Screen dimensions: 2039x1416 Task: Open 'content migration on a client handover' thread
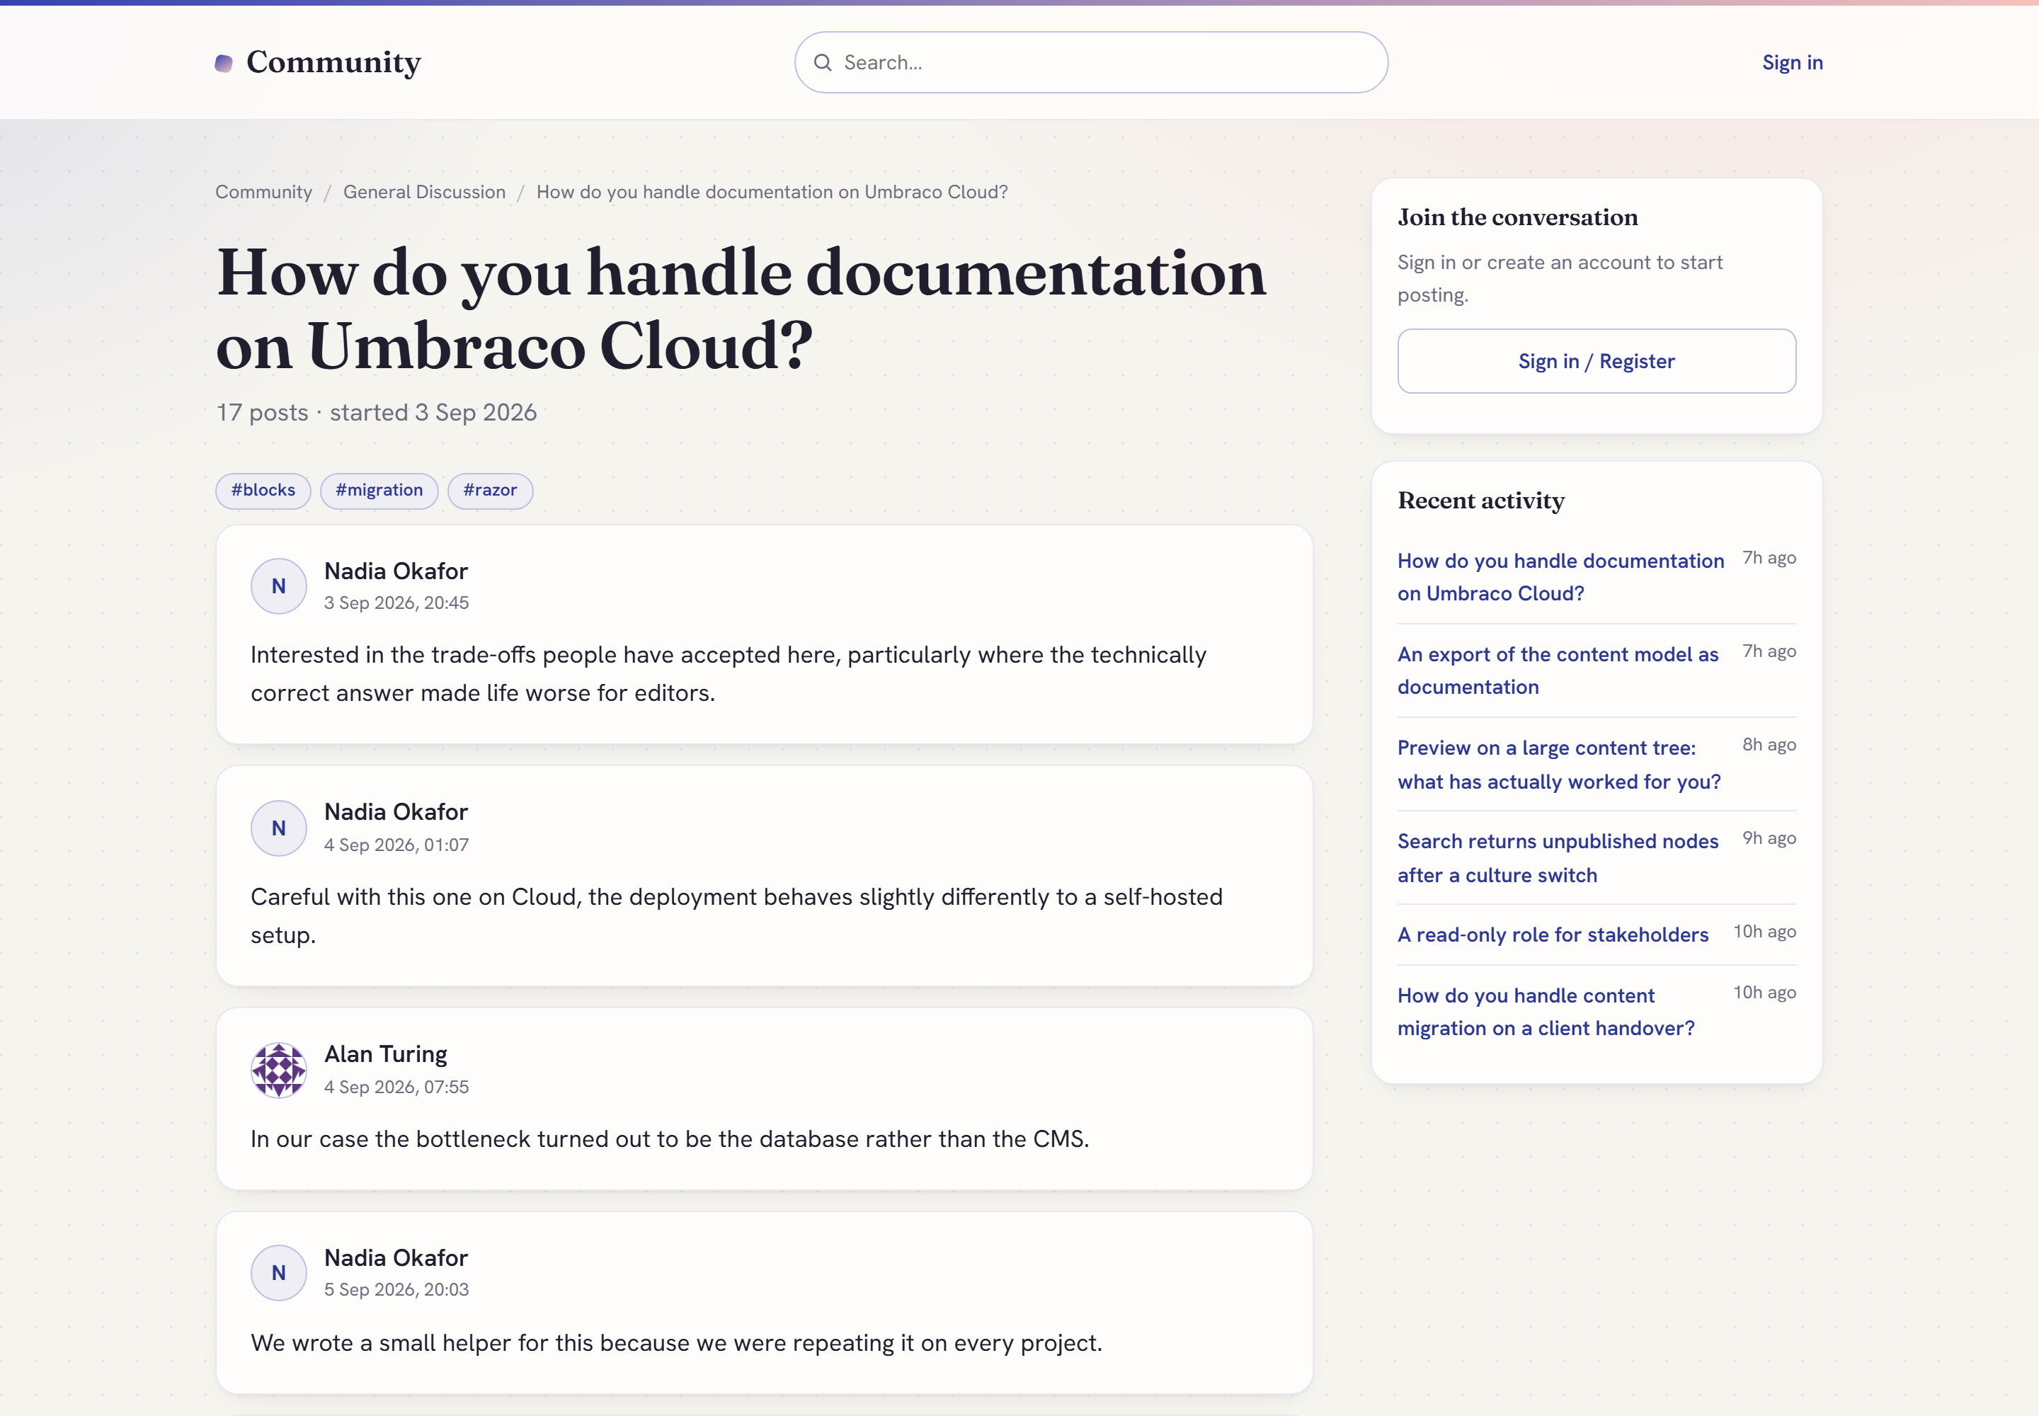[1545, 1012]
